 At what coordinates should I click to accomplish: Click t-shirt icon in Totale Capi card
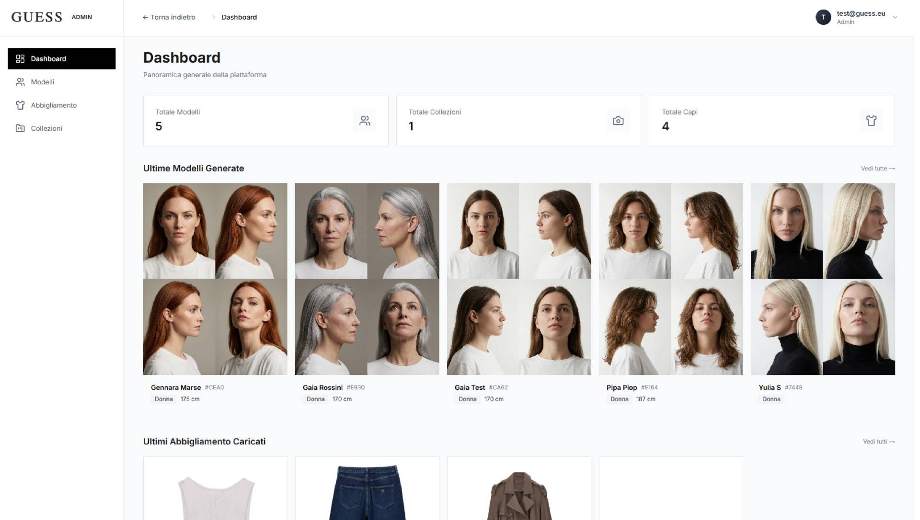point(871,121)
